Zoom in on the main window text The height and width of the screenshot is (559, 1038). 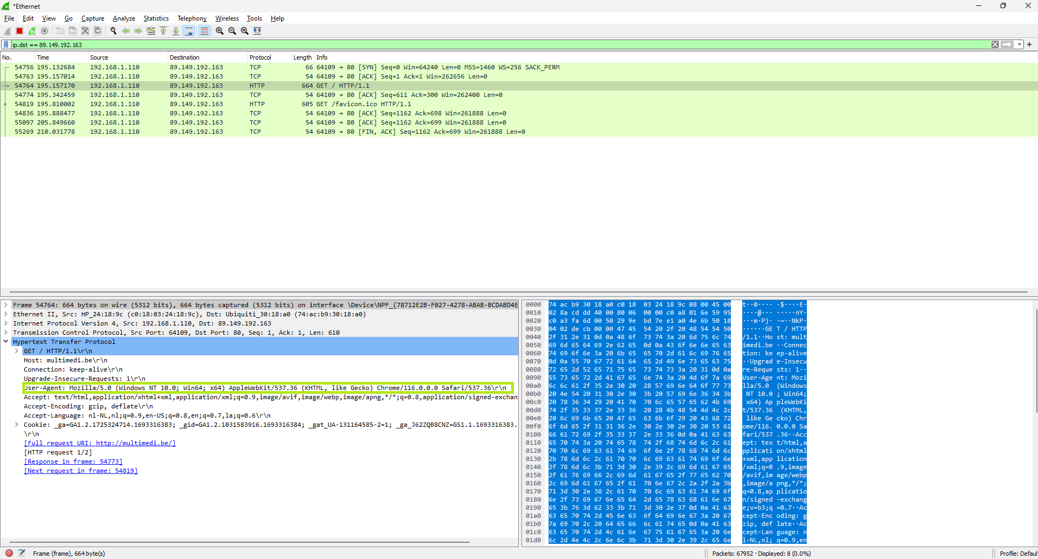[x=220, y=31]
